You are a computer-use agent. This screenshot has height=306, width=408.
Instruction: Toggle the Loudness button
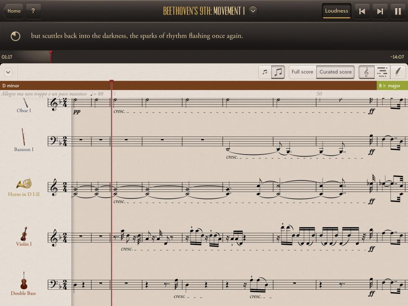coord(336,11)
